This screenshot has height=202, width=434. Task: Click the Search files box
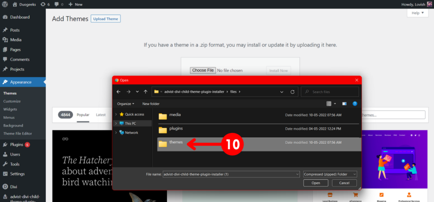(x=330, y=92)
